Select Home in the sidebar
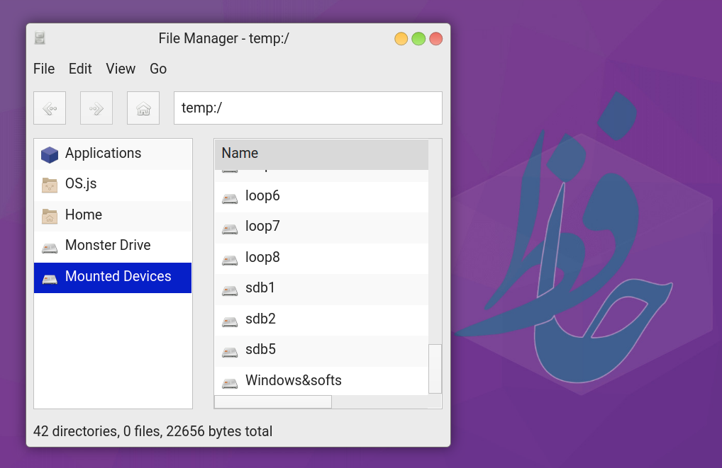 (84, 215)
